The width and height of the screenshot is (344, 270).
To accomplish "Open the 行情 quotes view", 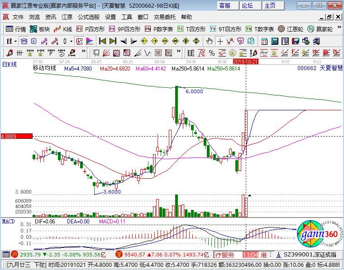I will [16, 29].
